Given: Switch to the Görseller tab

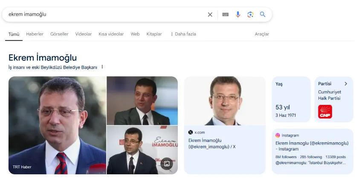Looking at the screenshot, I should coord(59,34).
